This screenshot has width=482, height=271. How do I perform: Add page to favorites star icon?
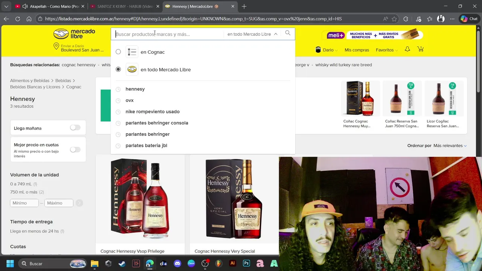394,19
